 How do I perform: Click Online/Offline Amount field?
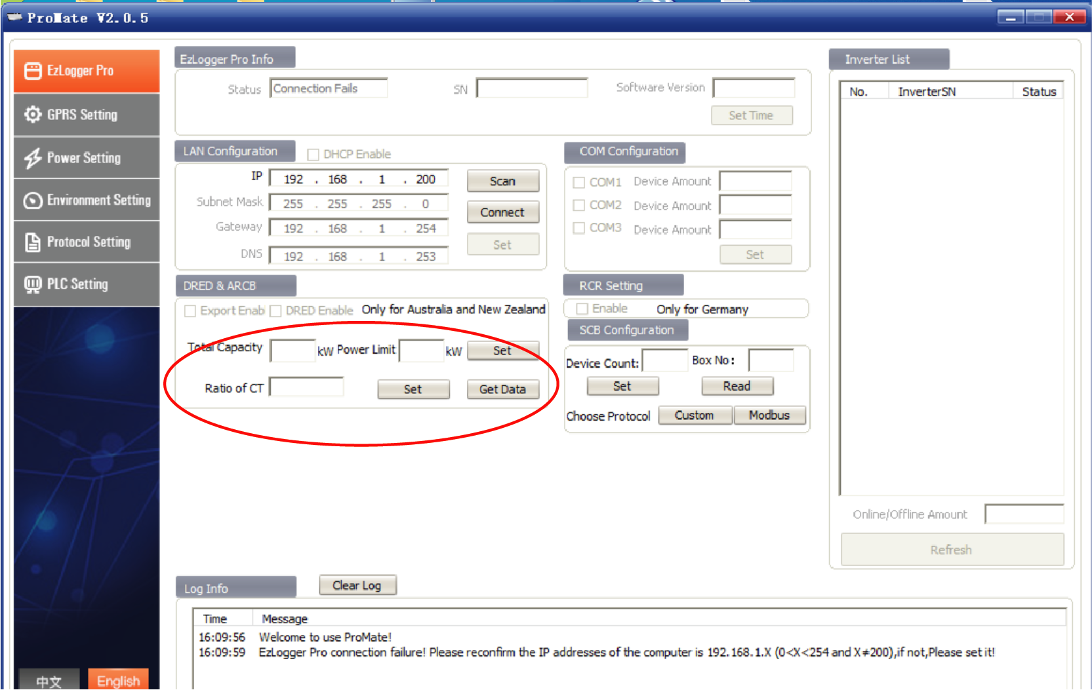[1024, 514]
